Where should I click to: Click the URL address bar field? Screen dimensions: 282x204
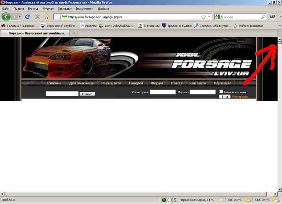(133, 17)
